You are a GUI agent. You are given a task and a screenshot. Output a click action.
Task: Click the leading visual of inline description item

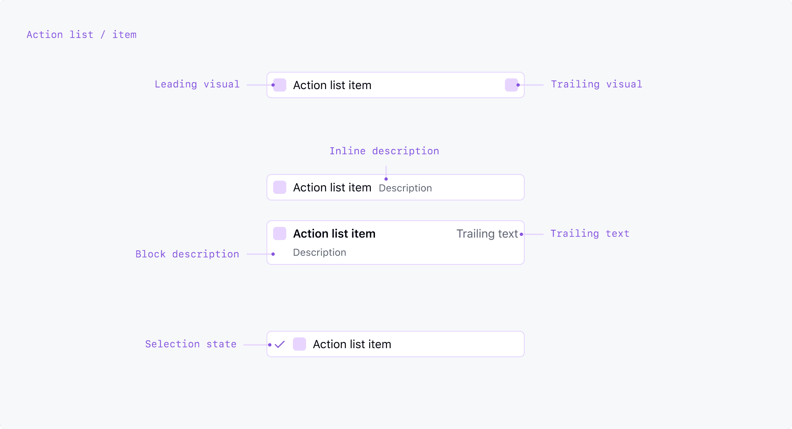pyautogui.click(x=280, y=187)
